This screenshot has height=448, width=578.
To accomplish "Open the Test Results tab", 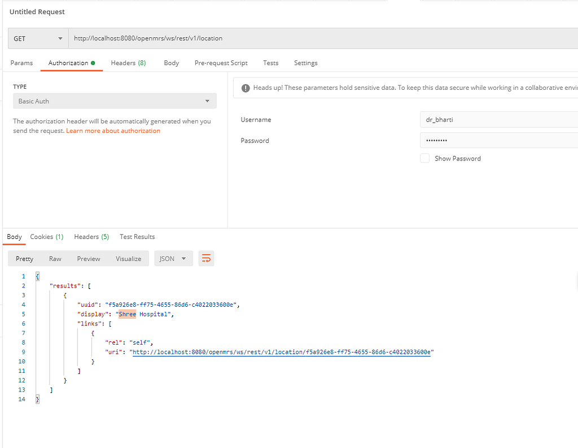I will coord(137,237).
